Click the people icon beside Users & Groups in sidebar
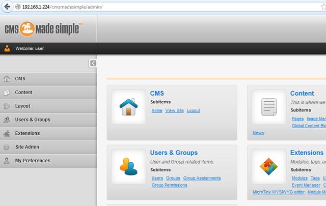This screenshot has height=206, width=326. pos(7,120)
